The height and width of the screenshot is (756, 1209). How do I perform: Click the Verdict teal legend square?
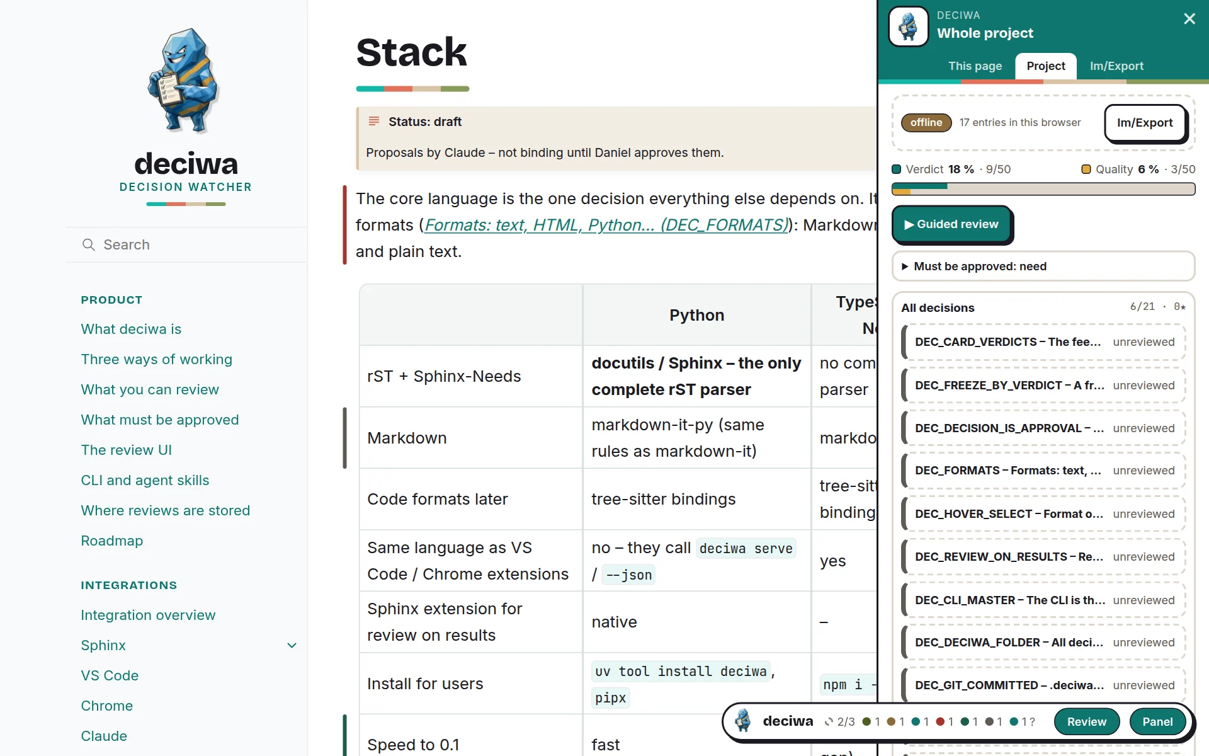(897, 169)
